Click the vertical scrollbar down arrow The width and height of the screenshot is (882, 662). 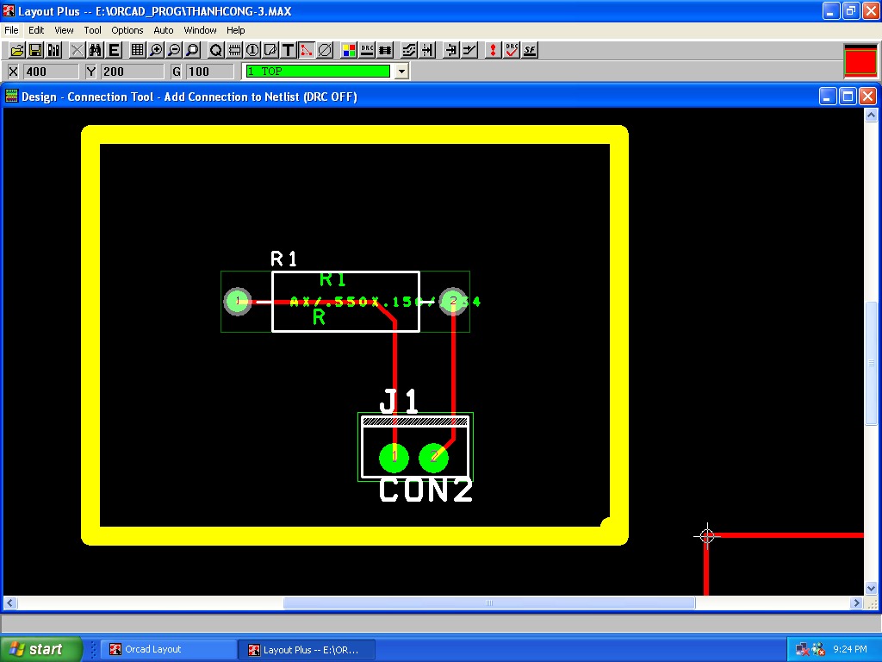871,588
